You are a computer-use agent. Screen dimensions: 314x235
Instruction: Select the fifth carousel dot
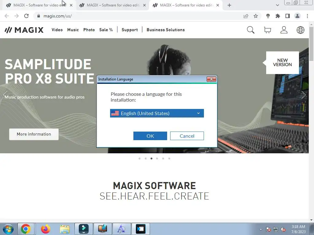point(163,159)
